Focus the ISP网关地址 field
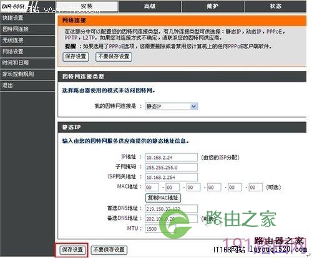This screenshot has height=258, width=312. 171,178
